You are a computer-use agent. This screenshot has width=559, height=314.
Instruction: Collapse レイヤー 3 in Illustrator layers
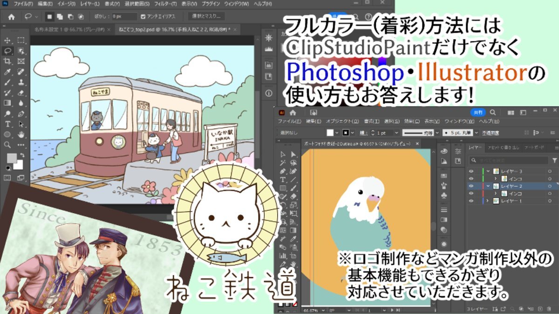click(x=488, y=171)
